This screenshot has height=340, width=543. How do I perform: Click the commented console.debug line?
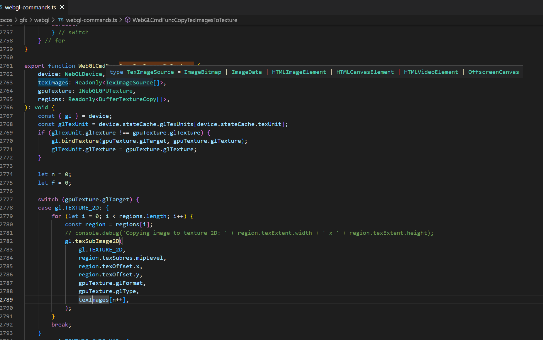(x=249, y=233)
